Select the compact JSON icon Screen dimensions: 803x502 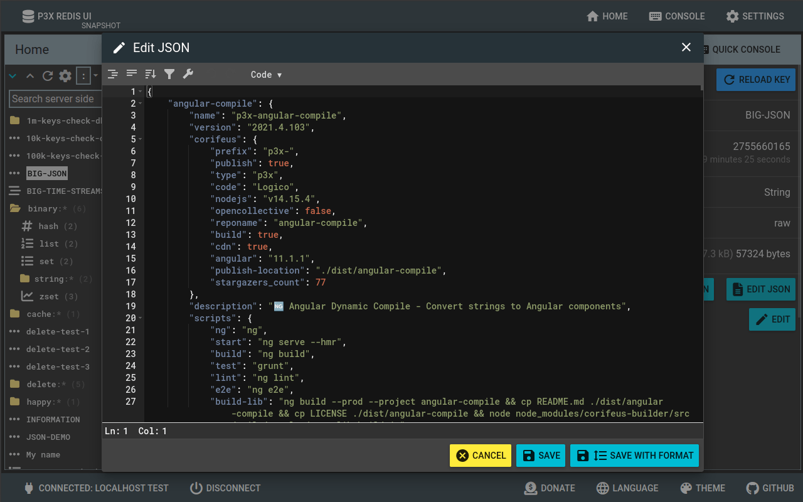(x=132, y=74)
